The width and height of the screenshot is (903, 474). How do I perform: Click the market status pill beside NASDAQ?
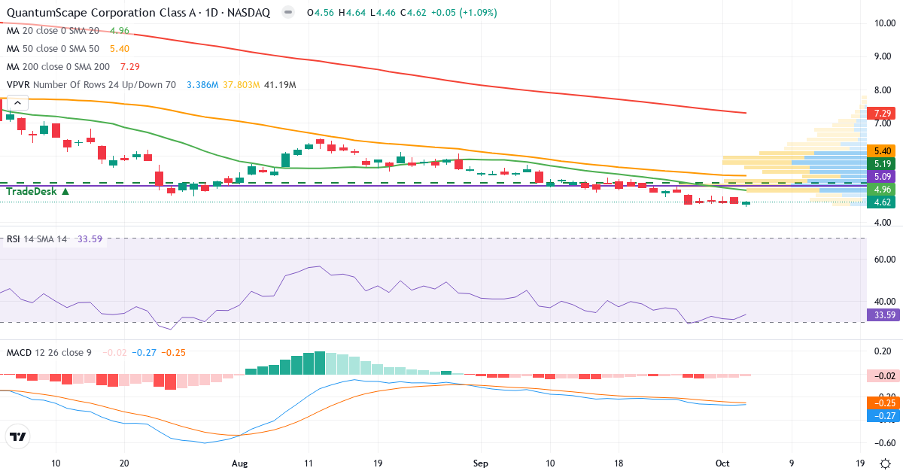tap(287, 13)
